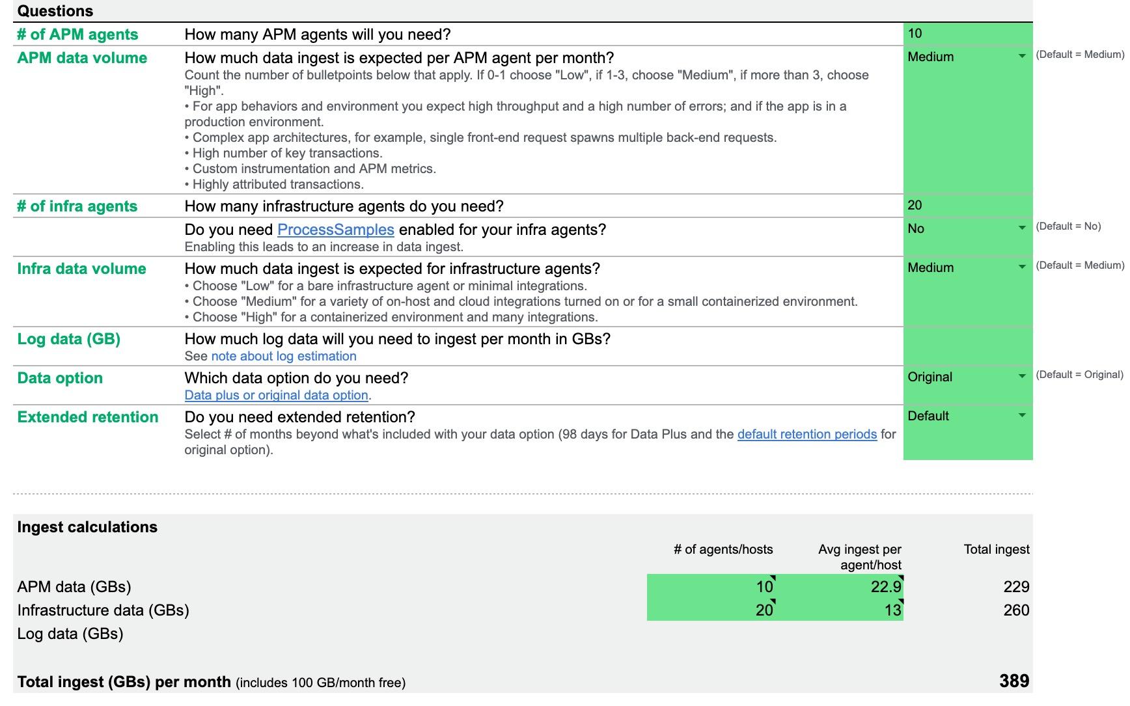Open the default retention periods link
This screenshot has width=1130, height=706.
(x=807, y=434)
